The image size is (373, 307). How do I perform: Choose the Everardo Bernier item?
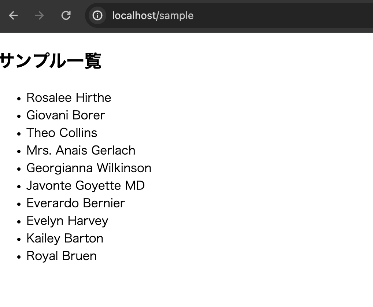pos(75,203)
